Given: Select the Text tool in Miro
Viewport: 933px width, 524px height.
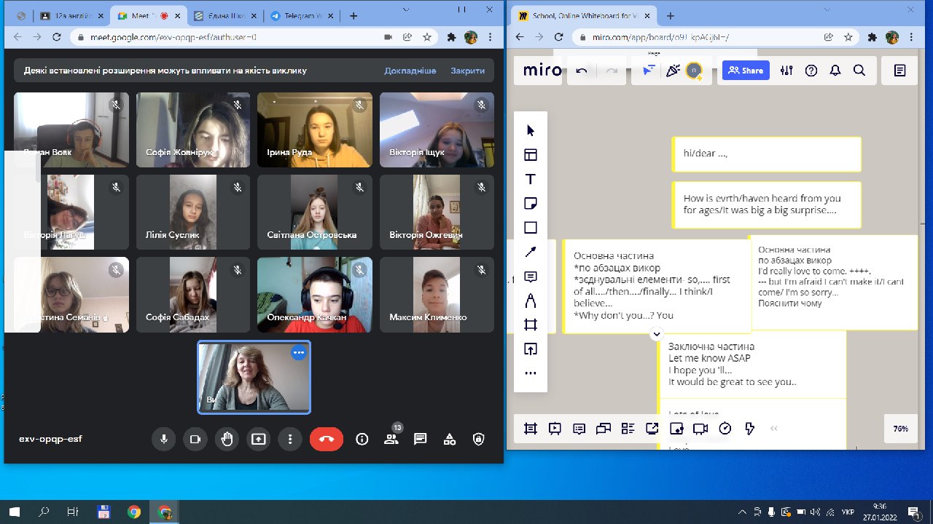Looking at the screenshot, I should (x=531, y=179).
